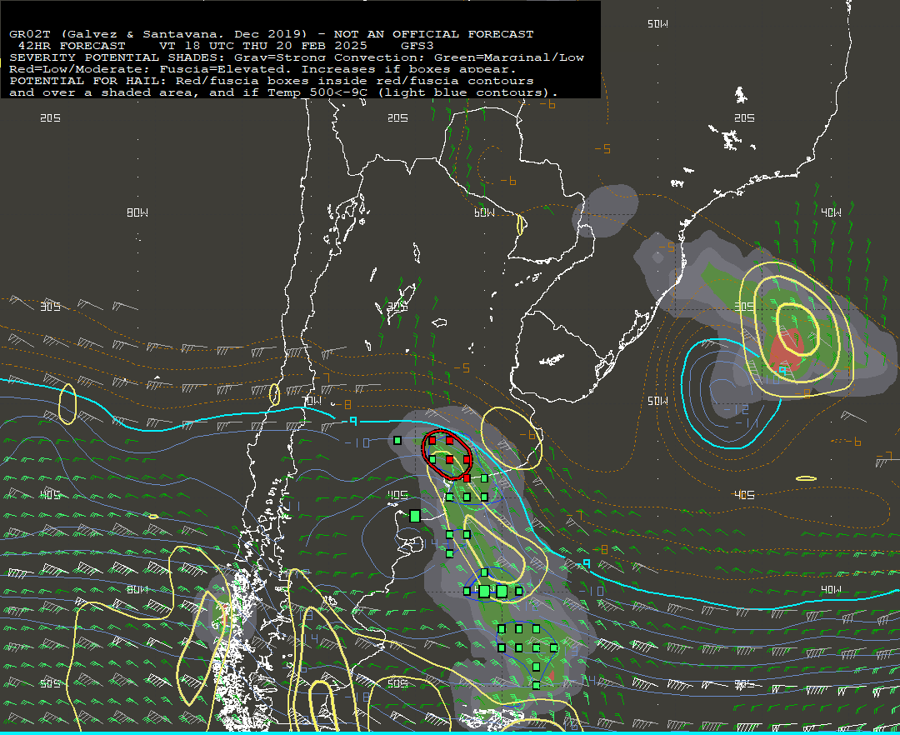The height and width of the screenshot is (735, 900).
Task: Select the 20S latitude label over Bolivia
Action: click(397, 117)
